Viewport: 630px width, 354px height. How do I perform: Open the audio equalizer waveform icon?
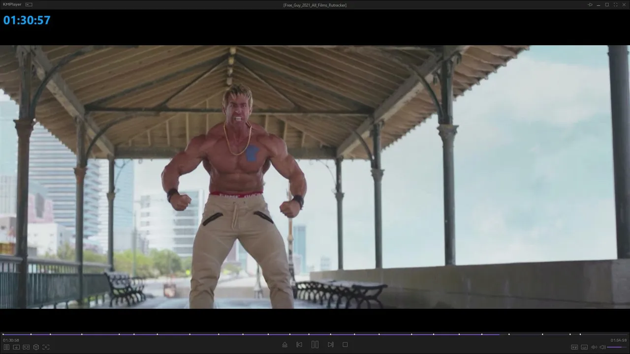pyautogui.click(x=594, y=347)
